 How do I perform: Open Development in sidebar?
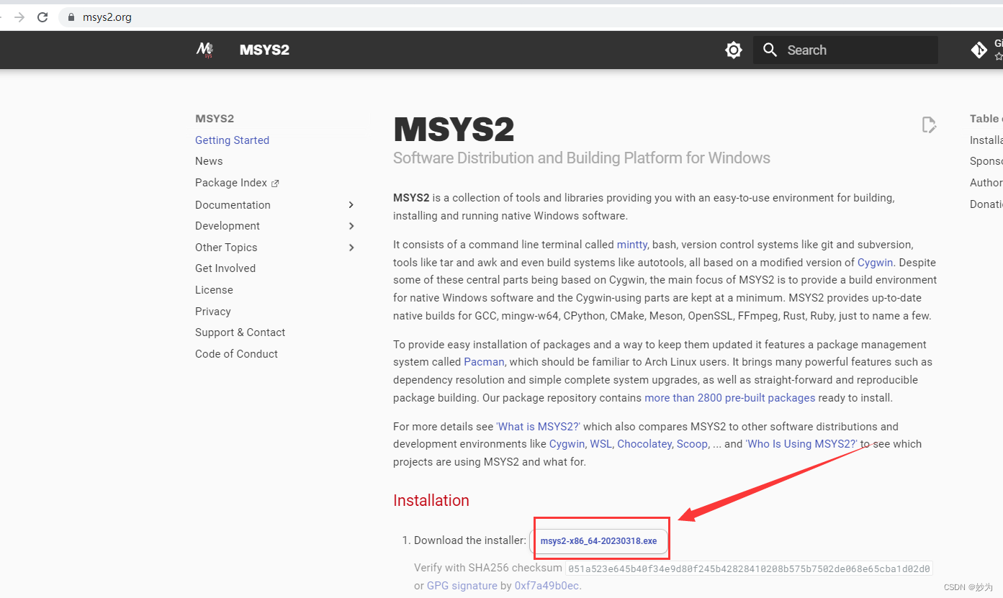tap(228, 226)
